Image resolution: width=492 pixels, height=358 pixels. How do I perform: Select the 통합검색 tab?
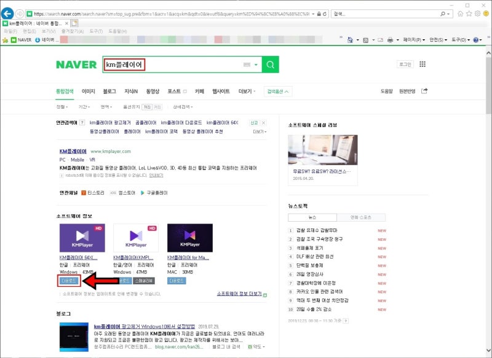(x=65, y=91)
